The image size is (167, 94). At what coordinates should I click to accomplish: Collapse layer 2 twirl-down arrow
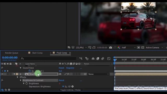[x=14, y=74]
